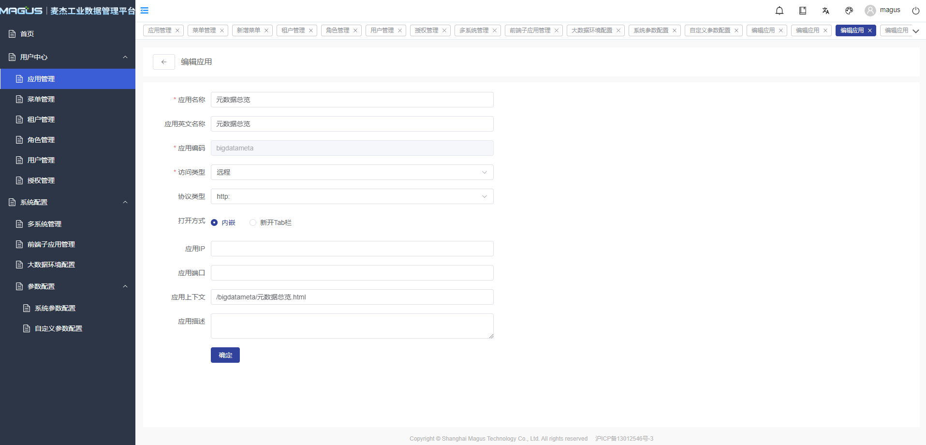926x445 pixels.
Task: Click the 应用IP input field
Action: pos(352,249)
